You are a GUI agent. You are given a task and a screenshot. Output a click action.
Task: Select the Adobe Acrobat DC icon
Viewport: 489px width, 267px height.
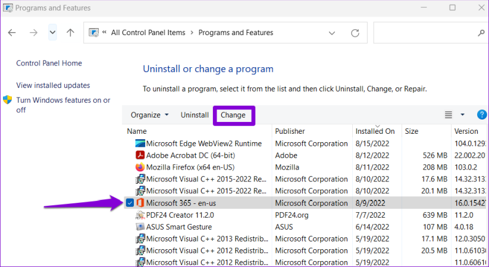[140, 155]
